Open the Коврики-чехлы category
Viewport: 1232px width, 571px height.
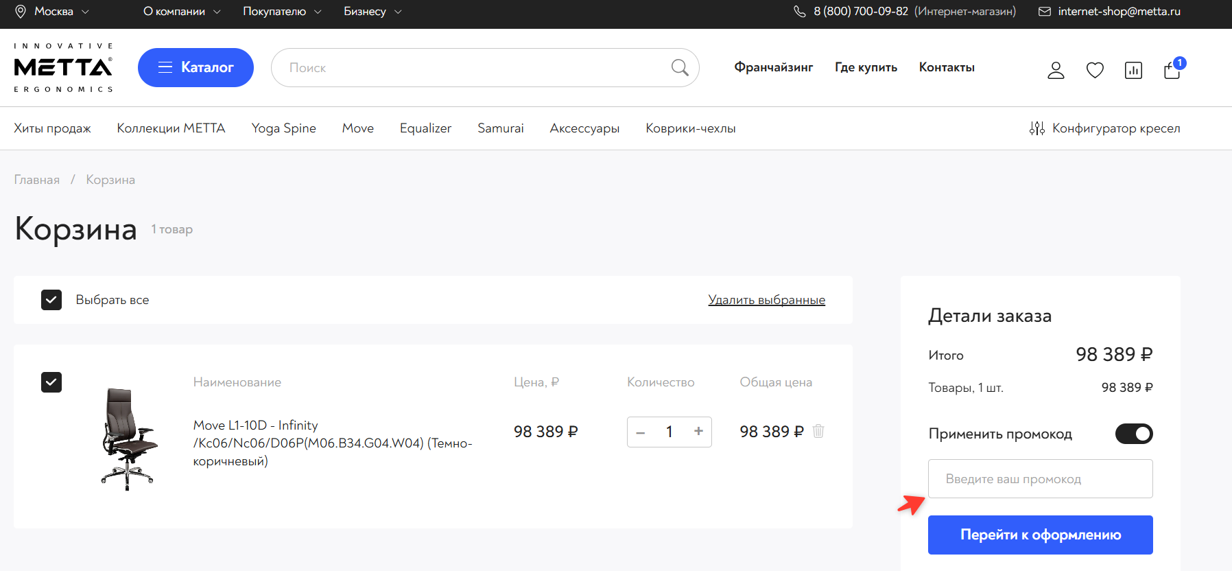click(691, 128)
